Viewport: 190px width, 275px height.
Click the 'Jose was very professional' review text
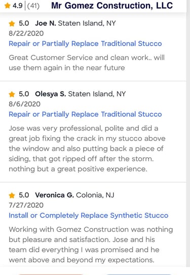point(87,149)
